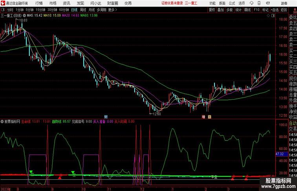
Task: Toggle the panel layout icon left of 分时
Action: (x=3, y=10)
